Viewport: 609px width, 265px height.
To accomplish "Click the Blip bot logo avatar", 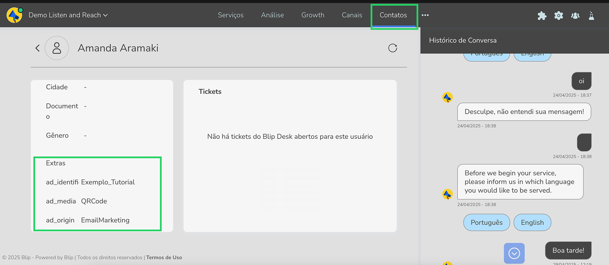I will [x=14, y=15].
